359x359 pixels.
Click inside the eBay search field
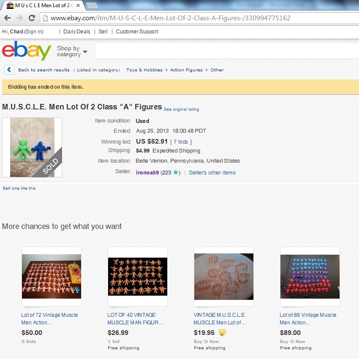(x=227, y=51)
